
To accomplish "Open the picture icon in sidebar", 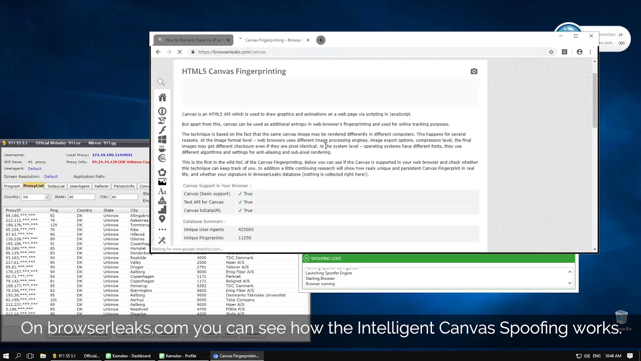I will click(162, 182).
